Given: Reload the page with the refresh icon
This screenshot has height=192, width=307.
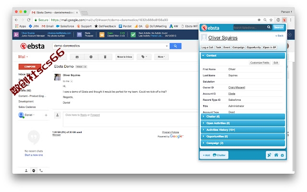Looking at the screenshot, I should pos(29,20).
